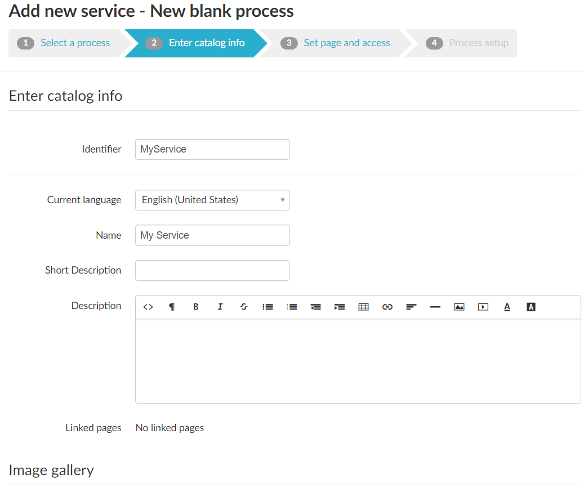Screen dimensions: 584x488
Task: Insert a horizontal rule line
Action: (435, 307)
